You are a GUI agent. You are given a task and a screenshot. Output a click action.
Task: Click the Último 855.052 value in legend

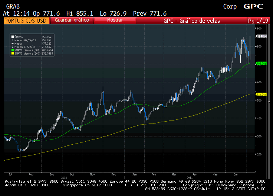46,37
